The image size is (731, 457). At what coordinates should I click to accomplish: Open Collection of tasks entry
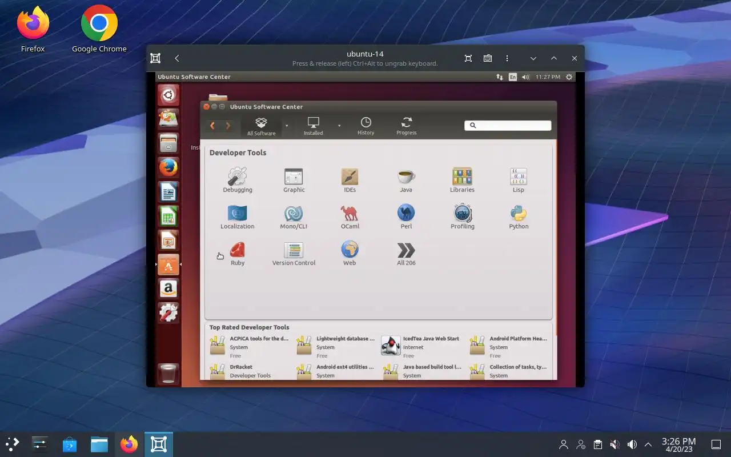coord(508,371)
